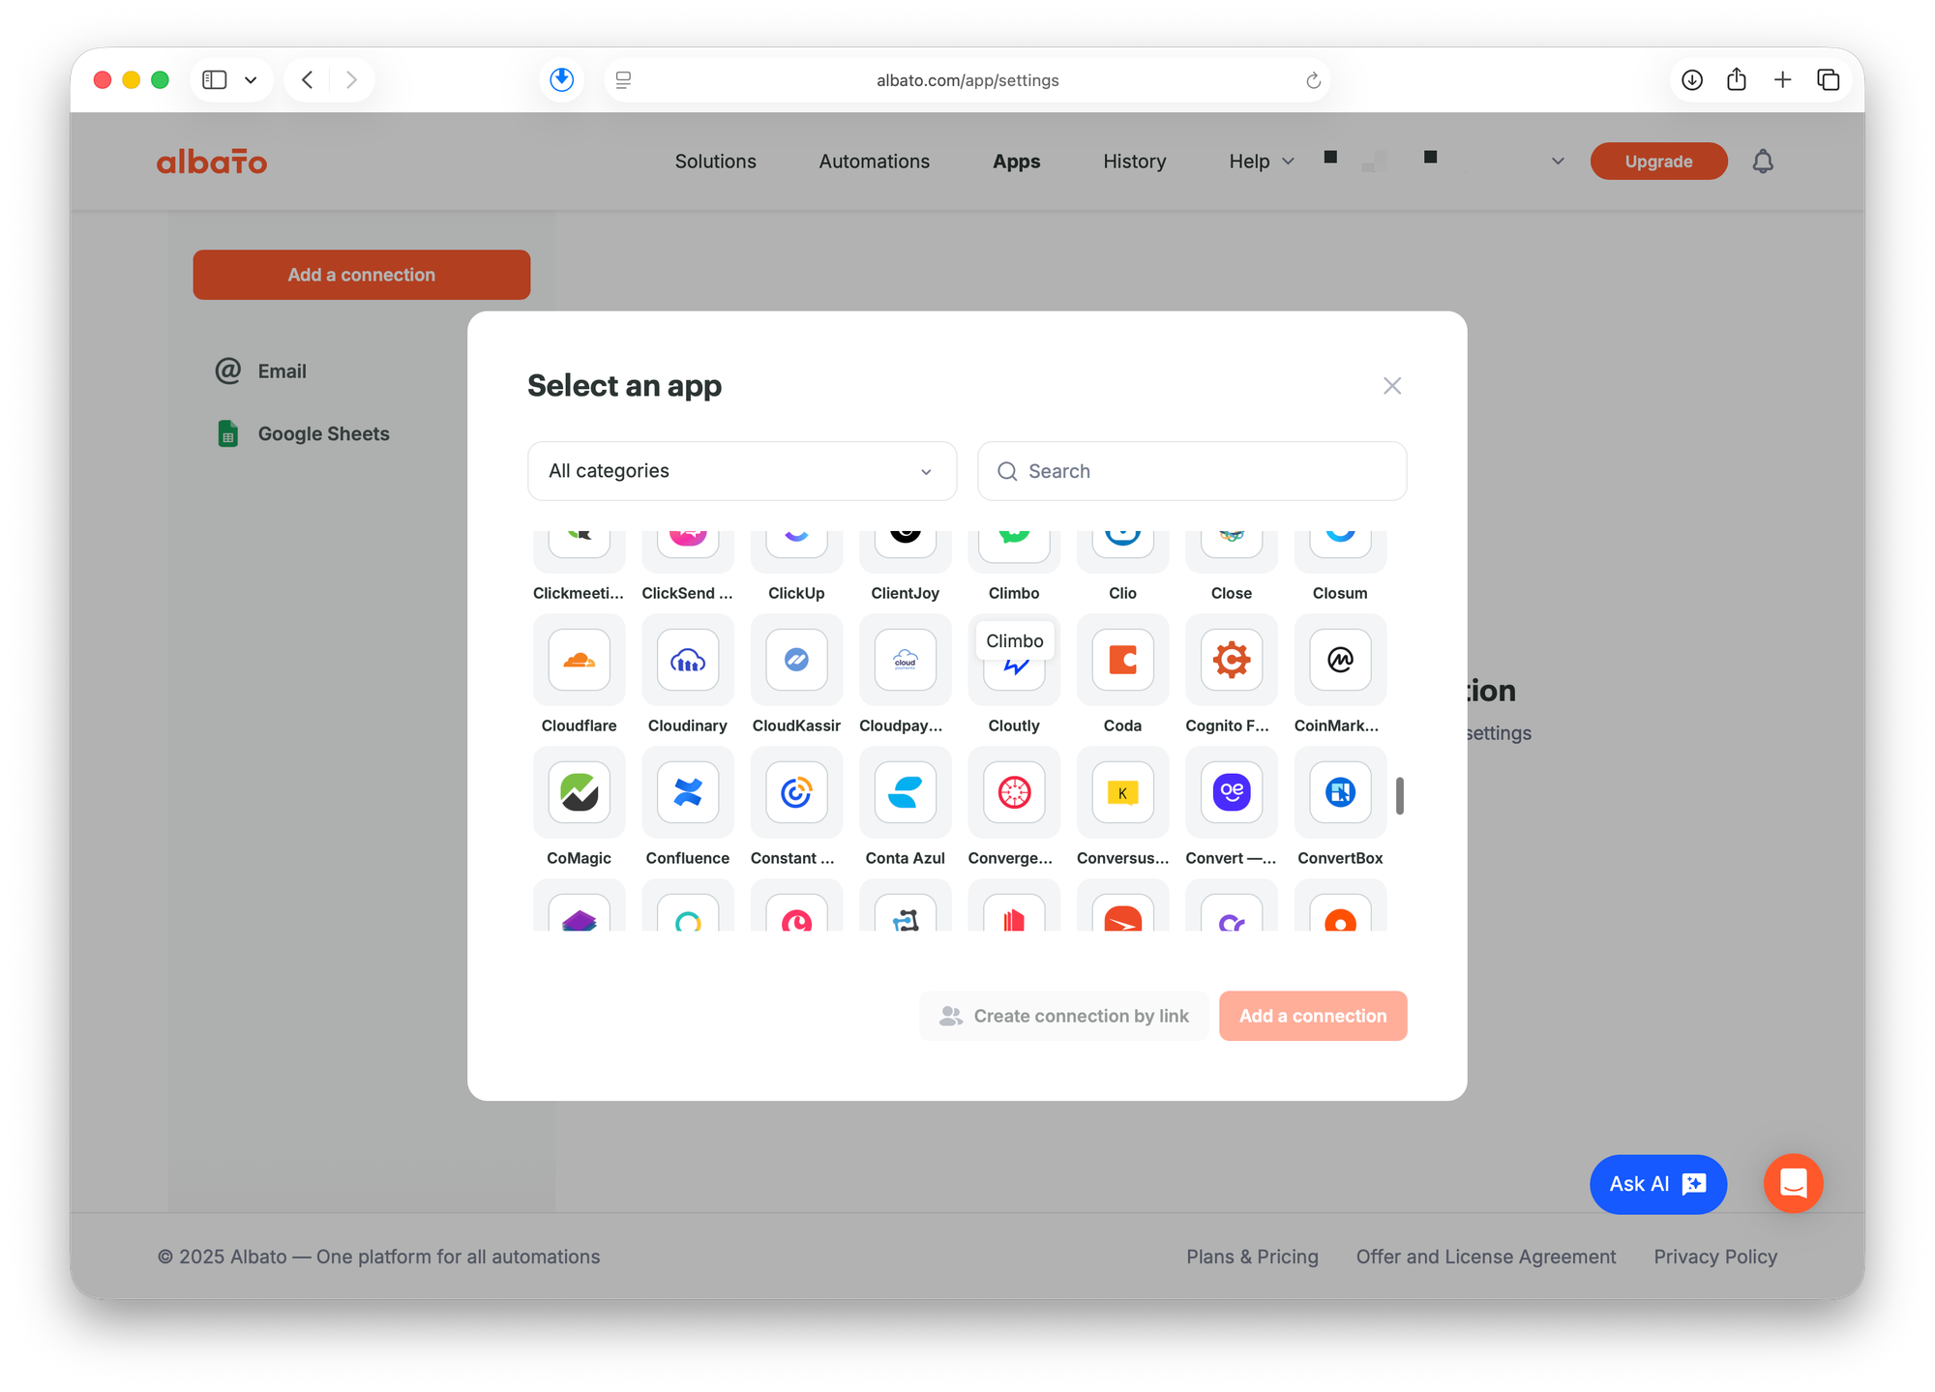Focus the app Search field
Viewport: 1935px width, 1392px height.
pyautogui.click(x=1192, y=471)
